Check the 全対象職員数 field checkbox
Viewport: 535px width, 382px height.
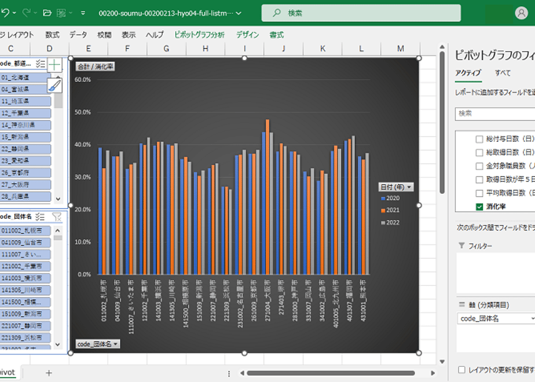479,166
